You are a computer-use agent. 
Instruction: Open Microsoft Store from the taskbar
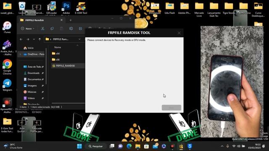(146, 146)
